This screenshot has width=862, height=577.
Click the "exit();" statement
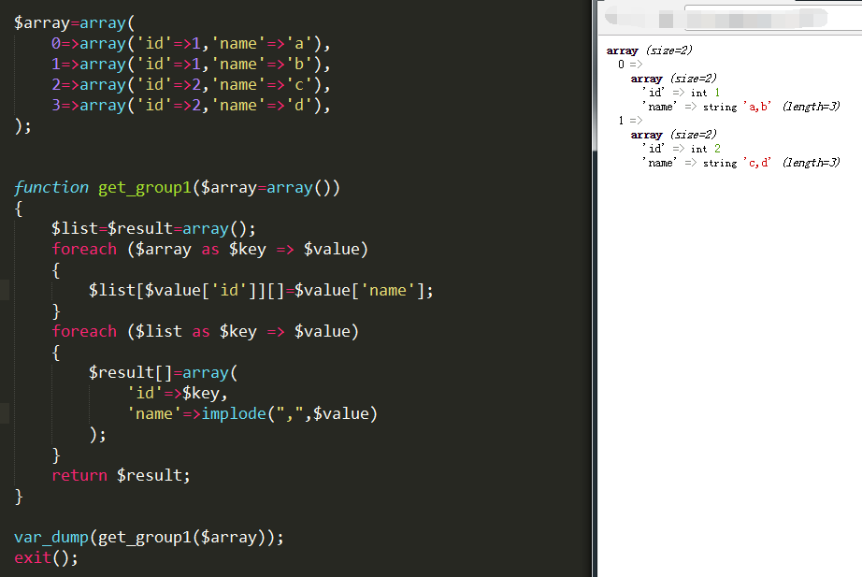click(x=46, y=557)
